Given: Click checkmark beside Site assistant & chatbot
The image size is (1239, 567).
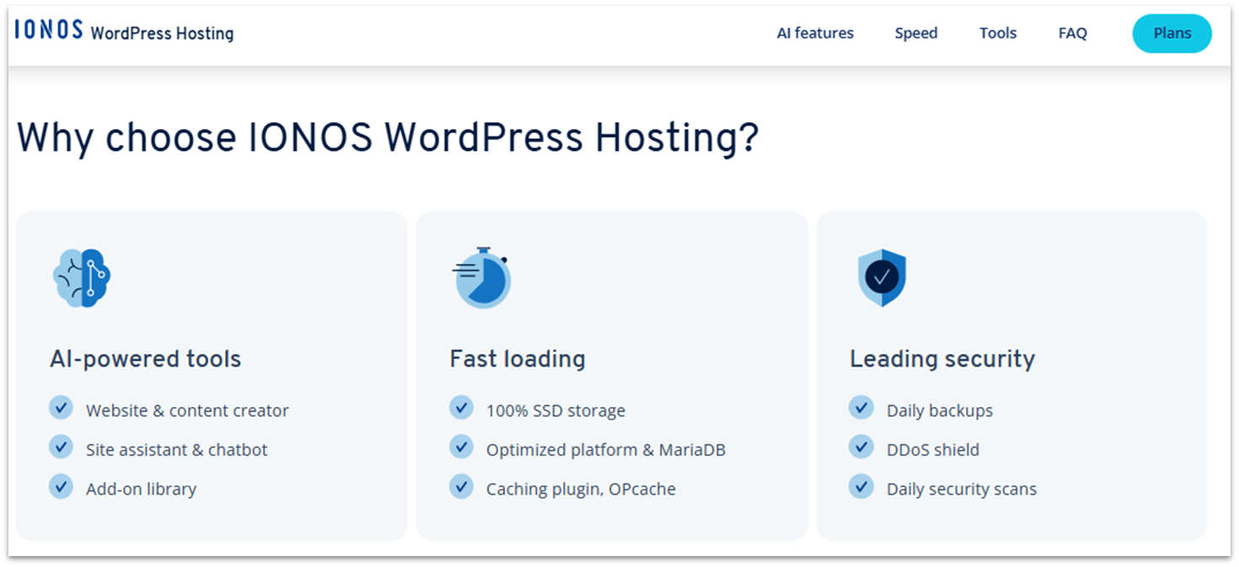Looking at the screenshot, I should coord(61,447).
